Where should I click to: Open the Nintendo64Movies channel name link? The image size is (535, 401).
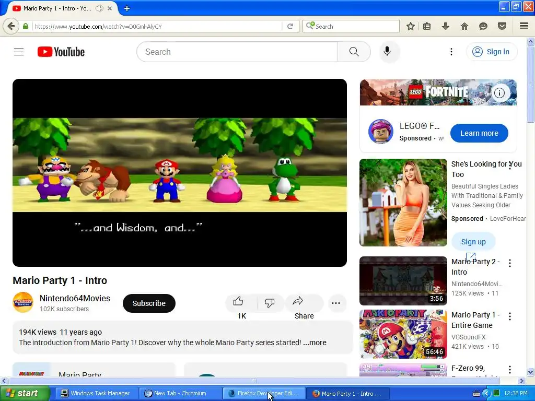point(75,298)
